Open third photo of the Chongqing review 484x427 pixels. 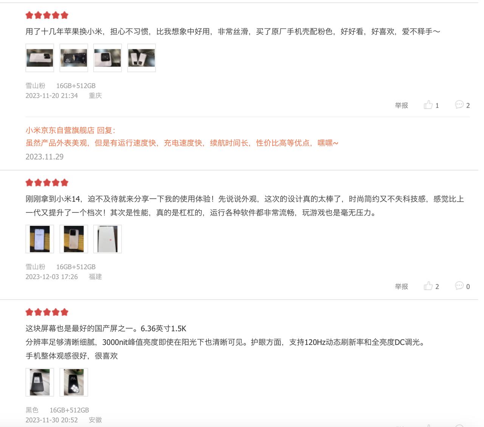tap(108, 58)
